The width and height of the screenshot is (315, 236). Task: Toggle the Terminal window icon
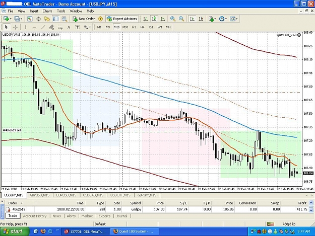55,19
